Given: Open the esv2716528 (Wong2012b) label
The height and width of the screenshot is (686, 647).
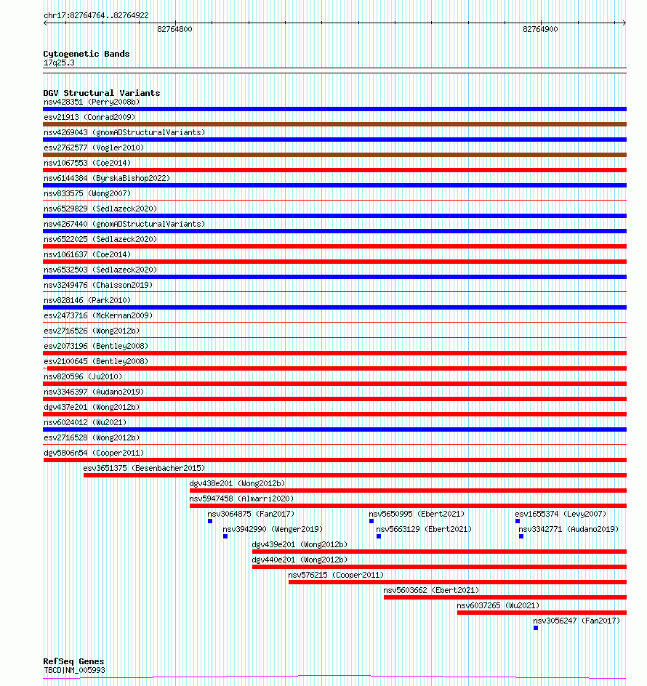Looking at the screenshot, I should tap(92, 438).
